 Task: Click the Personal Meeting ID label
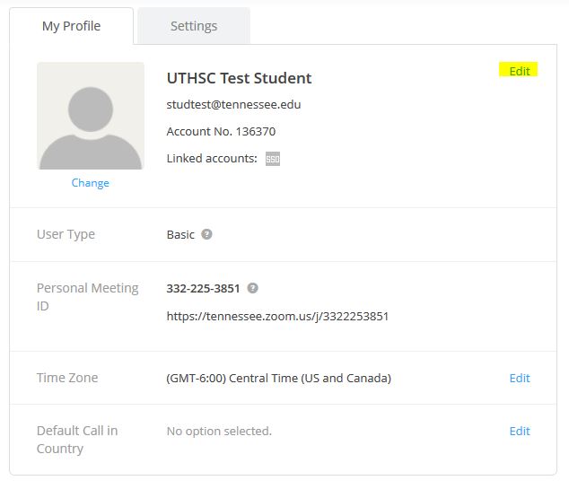[x=87, y=297]
